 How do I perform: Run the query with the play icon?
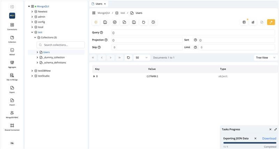pos(96,22)
